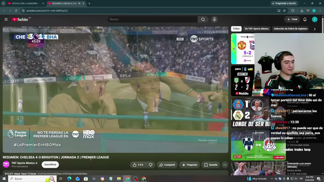
Task: Open the taskbar clock showing 9:41 PM
Action: tap(310, 179)
